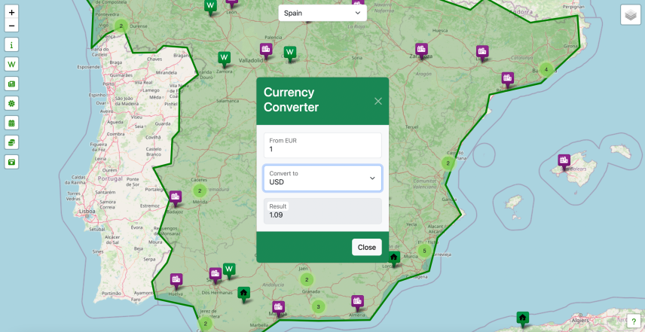Open the Convert to USD dropdown

click(x=322, y=178)
